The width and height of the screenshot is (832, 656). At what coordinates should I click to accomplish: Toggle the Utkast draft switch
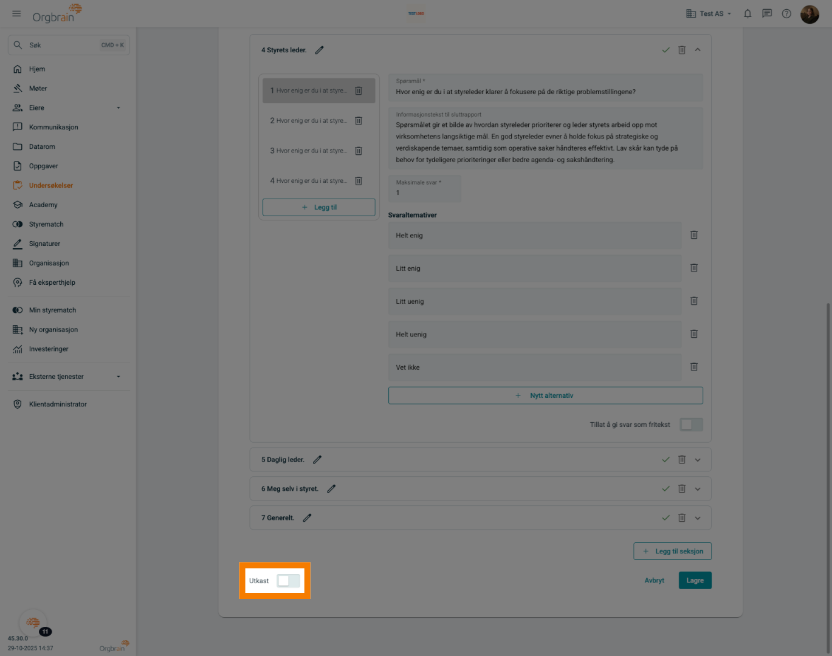(288, 581)
